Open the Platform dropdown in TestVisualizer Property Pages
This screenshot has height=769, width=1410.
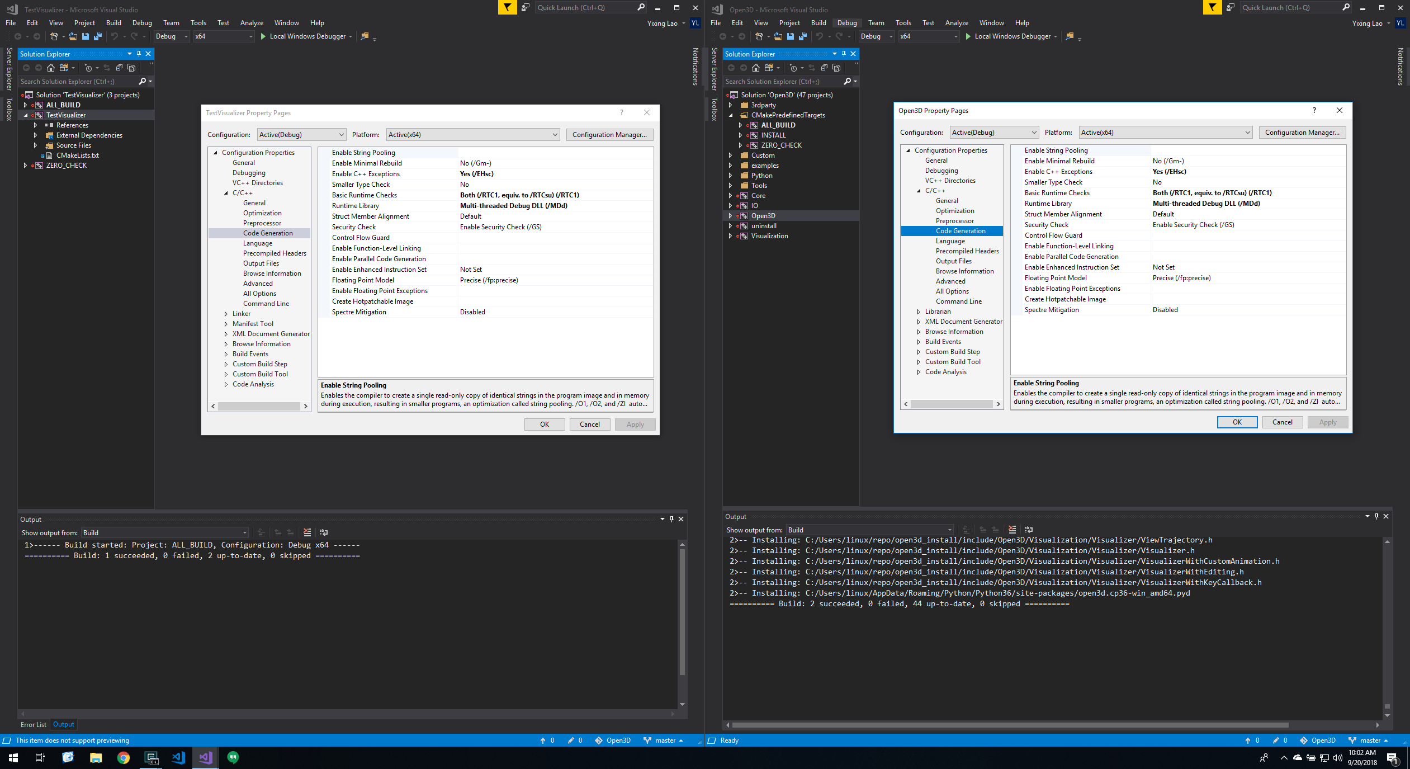[x=552, y=134]
